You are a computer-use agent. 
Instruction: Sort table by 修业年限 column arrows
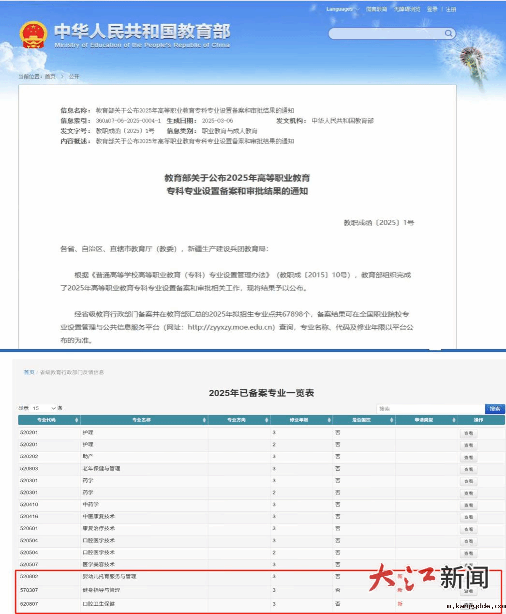329,420
